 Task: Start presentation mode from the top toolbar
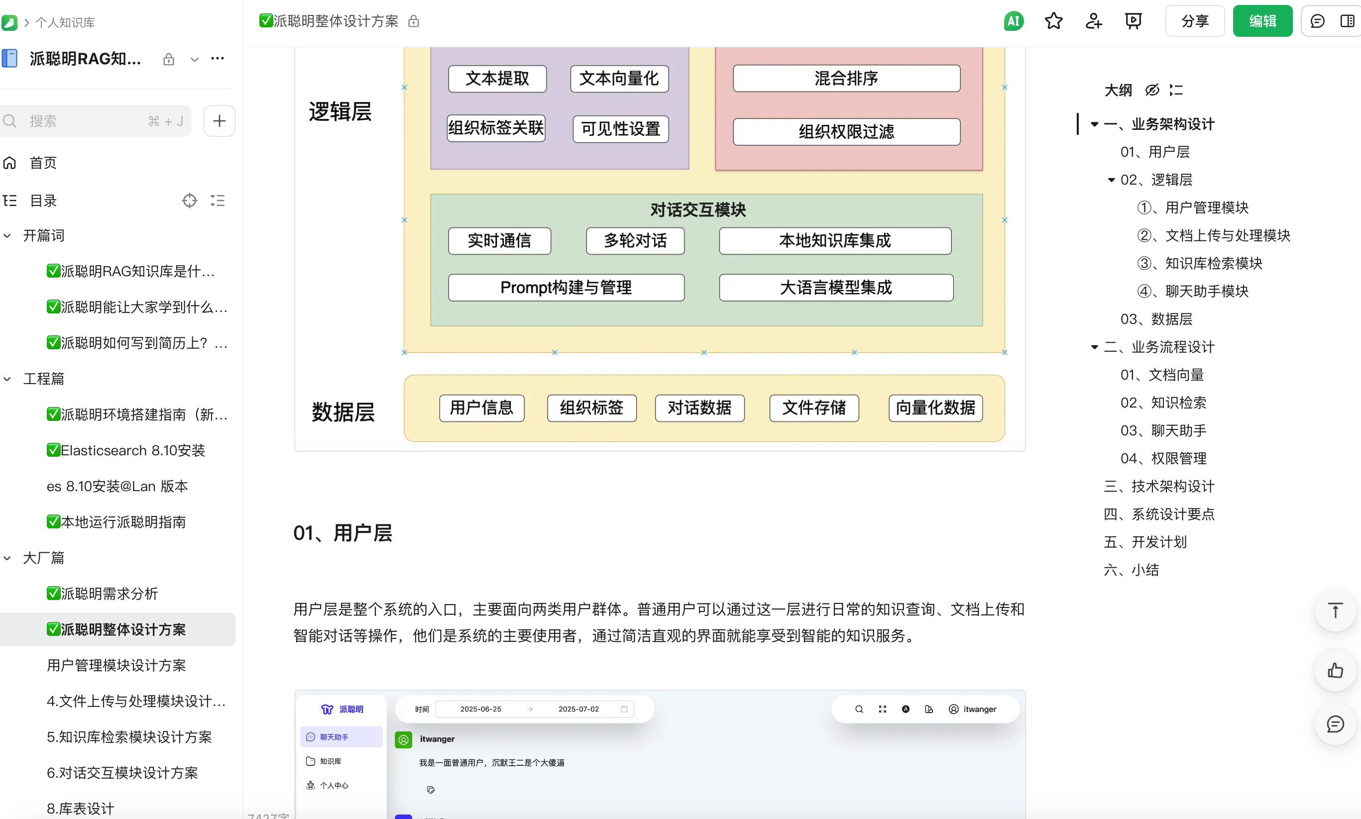click(1134, 20)
